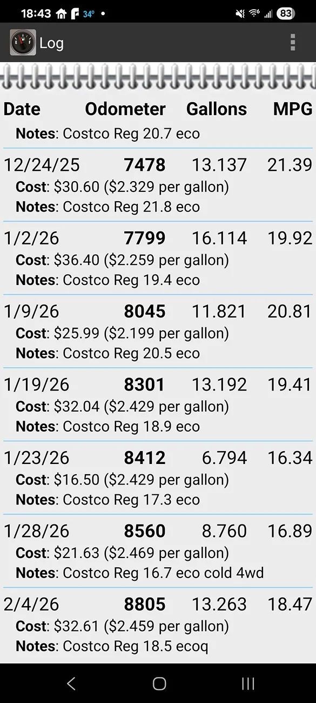Open the recent apps navigation button
The height and width of the screenshot is (703, 316).
[x=247, y=684]
